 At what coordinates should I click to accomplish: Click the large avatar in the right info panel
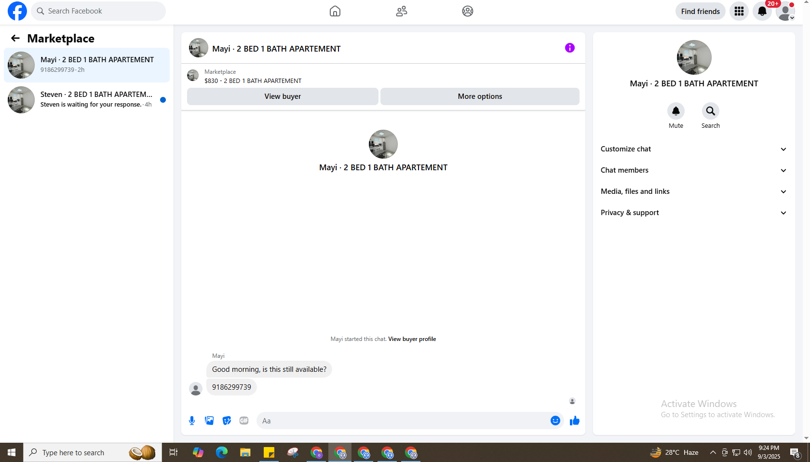tap(694, 57)
